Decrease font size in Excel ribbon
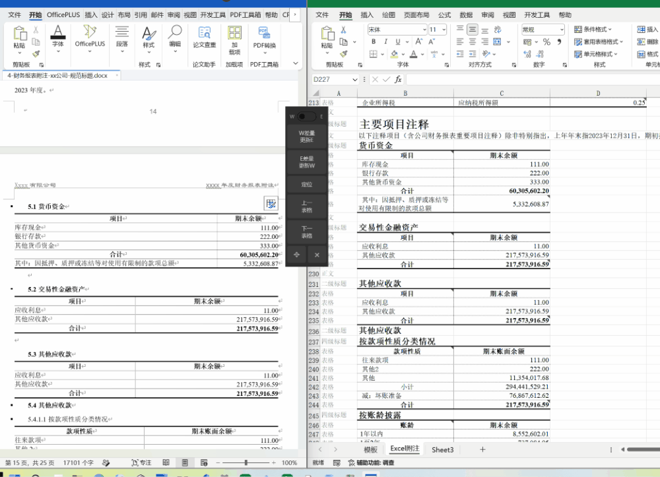660x477 pixels. point(432,42)
